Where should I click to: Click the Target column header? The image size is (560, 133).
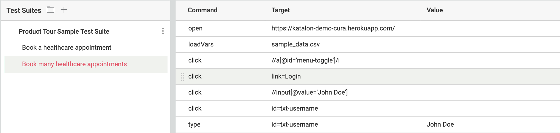281,10
